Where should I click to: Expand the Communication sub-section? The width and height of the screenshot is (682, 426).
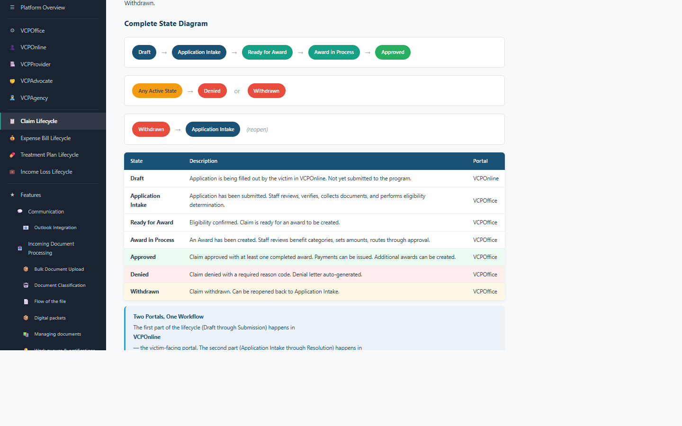pos(46,212)
